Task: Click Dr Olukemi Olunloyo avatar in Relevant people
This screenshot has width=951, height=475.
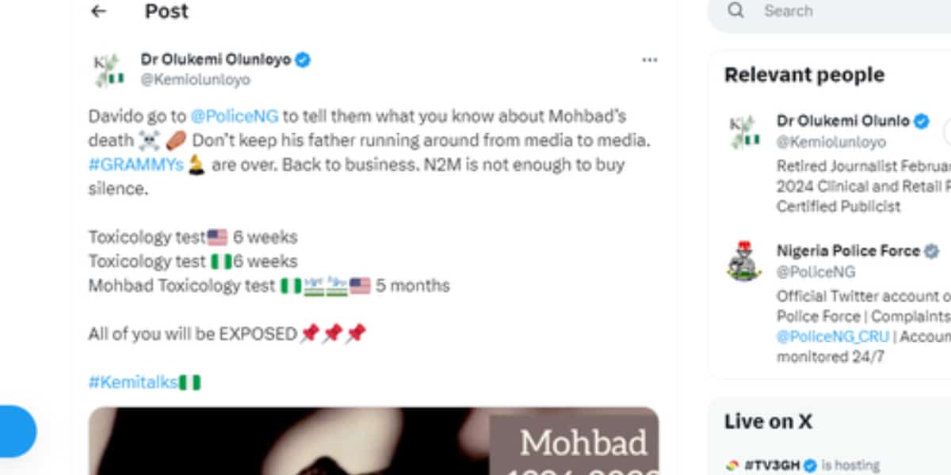Action: coord(743,131)
